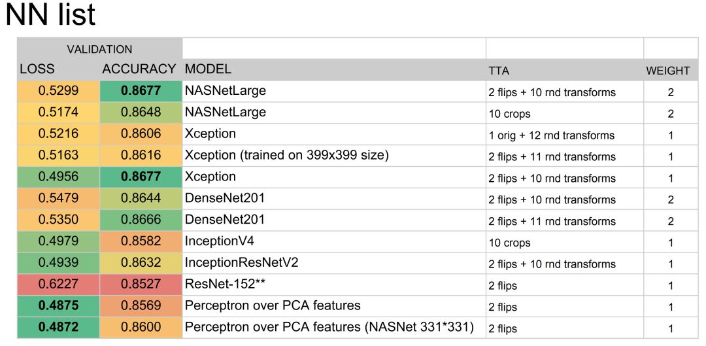The height and width of the screenshot is (346, 706).
Task: Click the LOSS column header
Action: click(37, 69)
